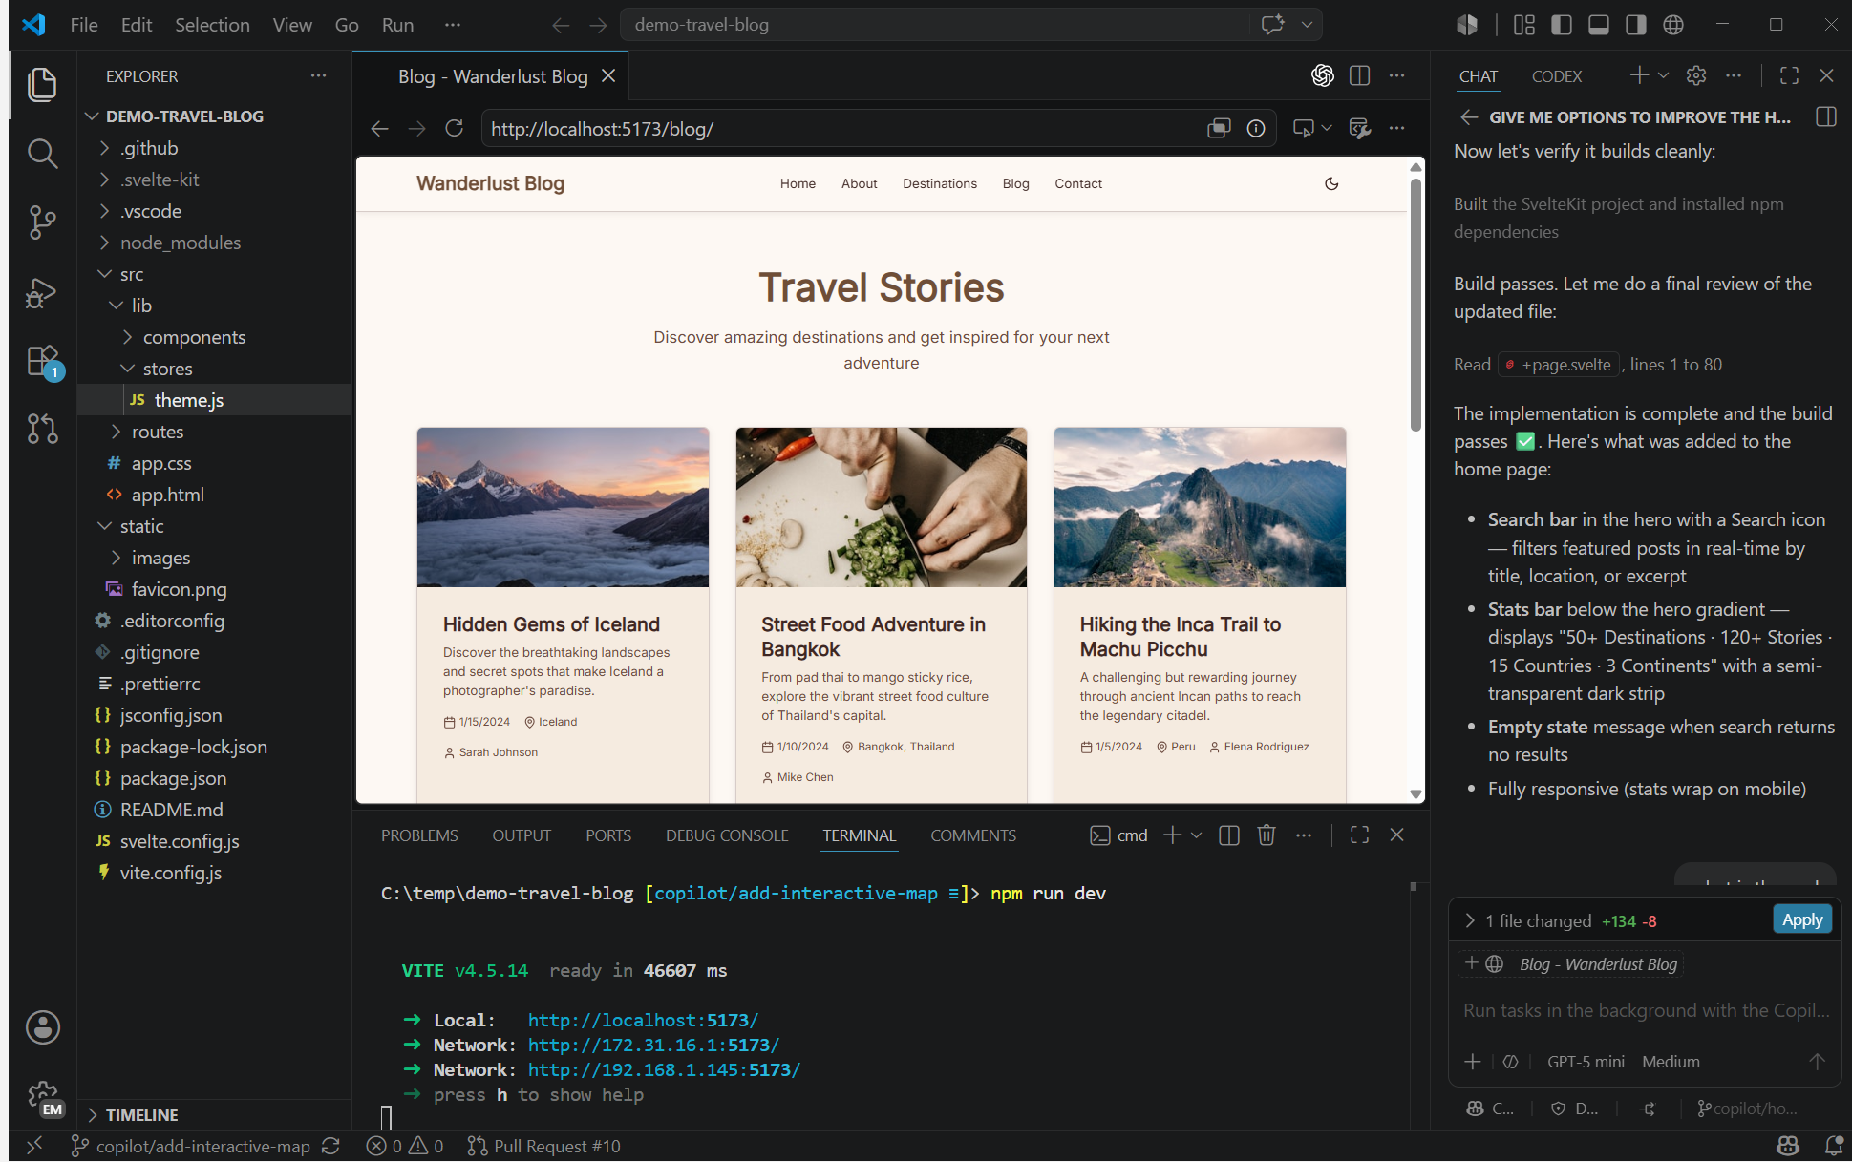Open the Run menu
Viewport: 1852px width, 1162px height.
[397, 25]
